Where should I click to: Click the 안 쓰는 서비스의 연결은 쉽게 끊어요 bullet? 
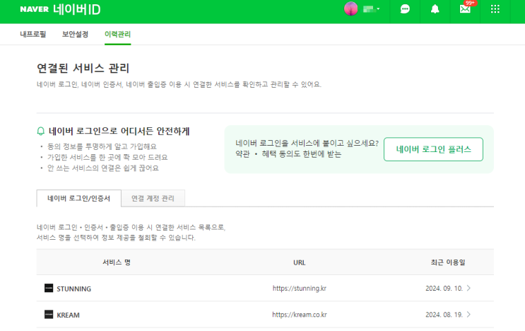102,168
